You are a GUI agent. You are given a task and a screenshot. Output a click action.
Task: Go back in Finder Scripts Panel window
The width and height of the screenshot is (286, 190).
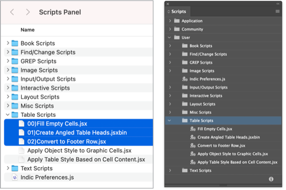tap(12, 12)
